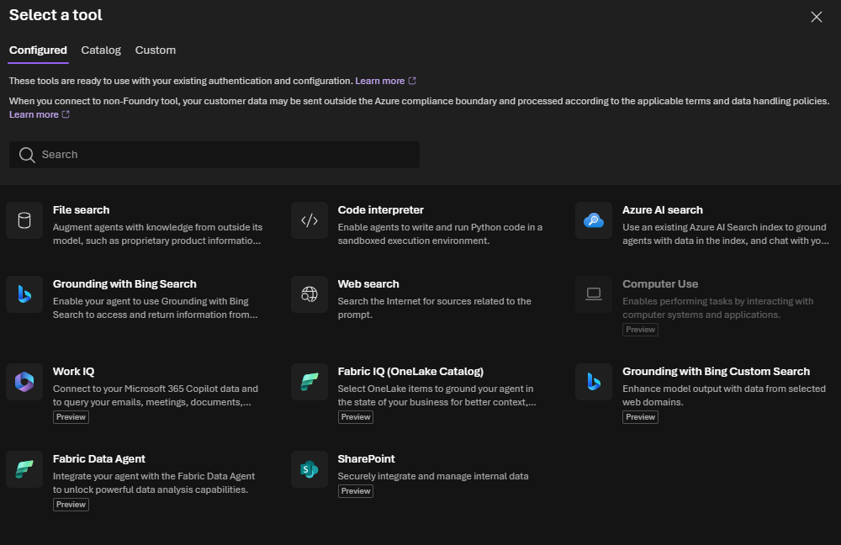This screenshot has height=545, width=841.
Task: Click the Select a tool heading
Action: click(56, 15)
